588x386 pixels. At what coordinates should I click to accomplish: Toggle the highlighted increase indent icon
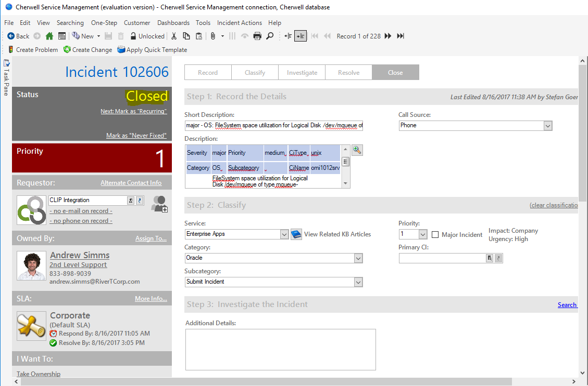coord(301,36)
